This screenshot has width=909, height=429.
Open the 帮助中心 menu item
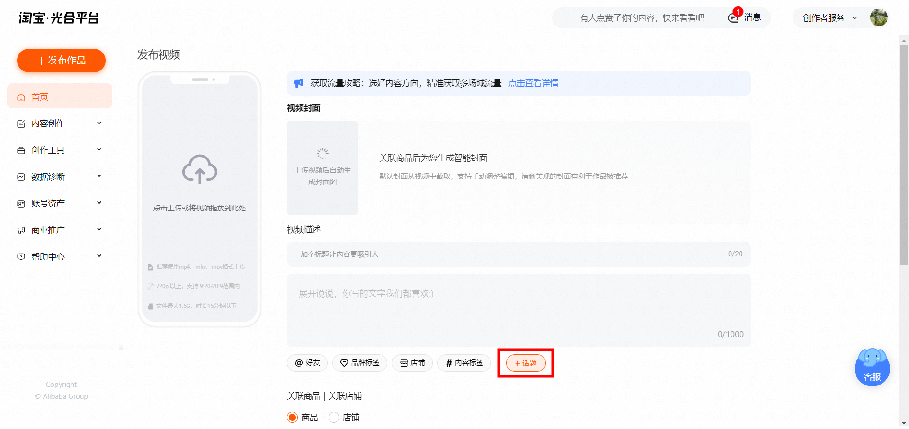coord(60,256)
